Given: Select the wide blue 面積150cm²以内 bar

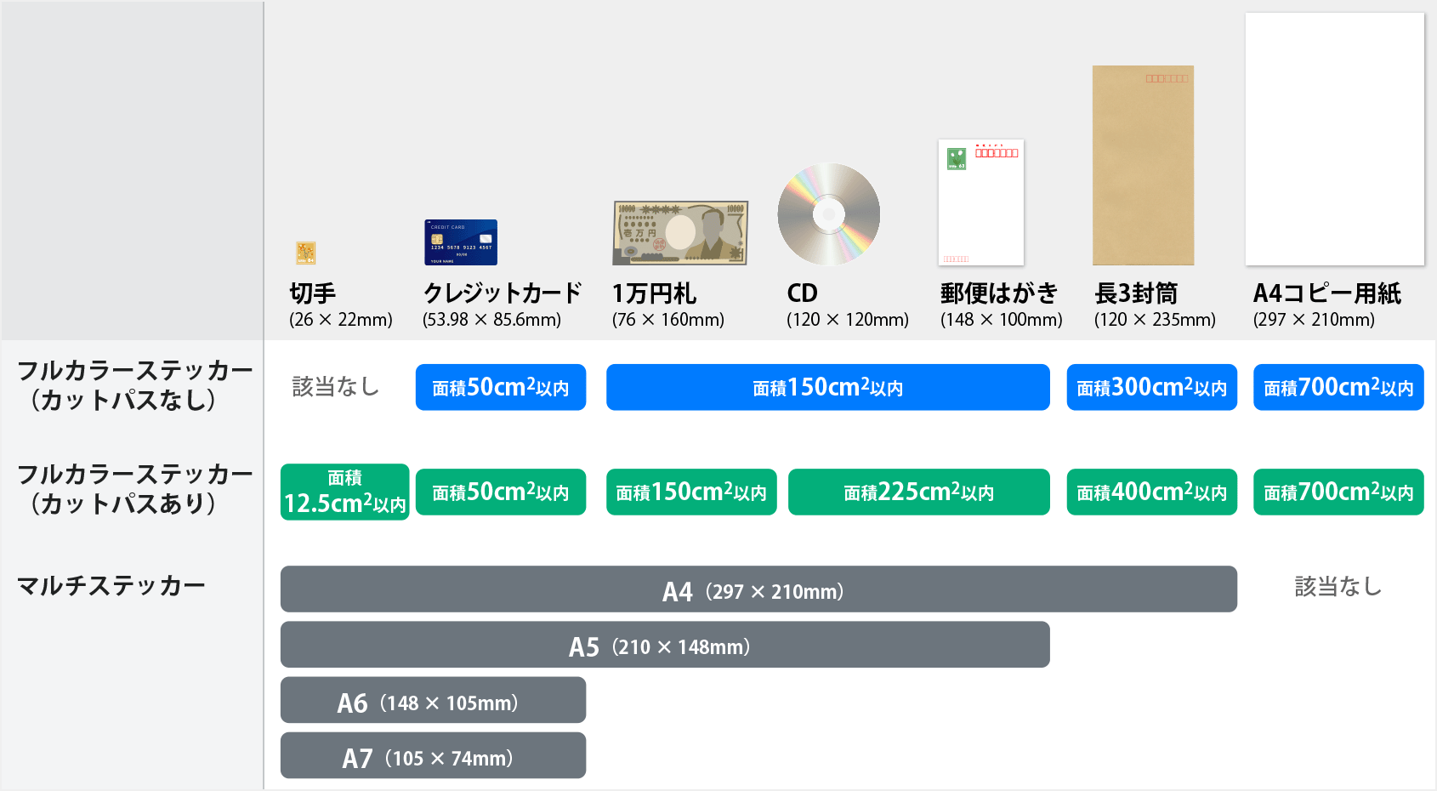Looking at the screenshot, I should tap(827, 388).
